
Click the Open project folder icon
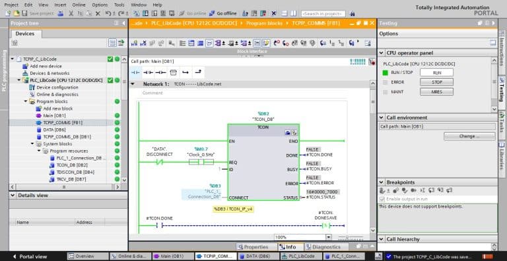pyautogui.click(x=16, y=14)
